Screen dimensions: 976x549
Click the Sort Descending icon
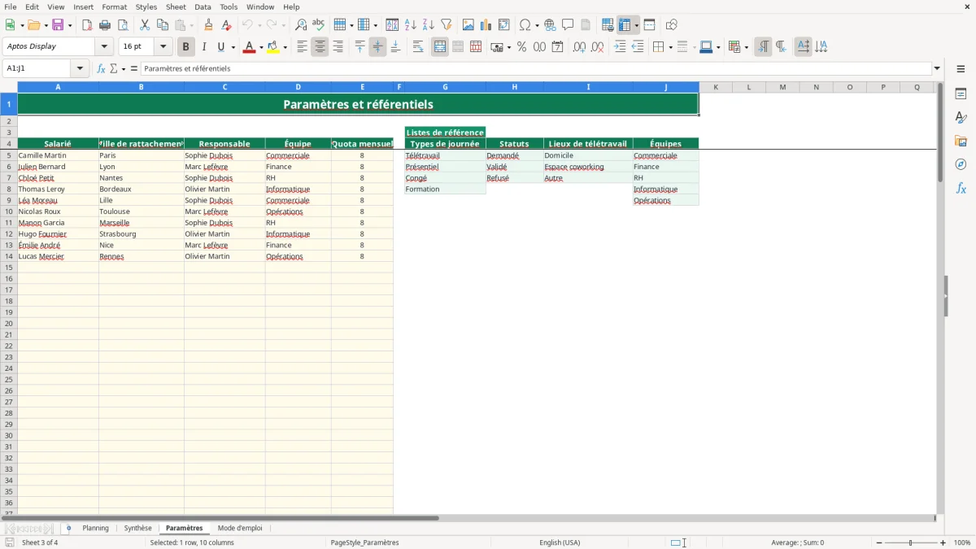tap(429, 25)
